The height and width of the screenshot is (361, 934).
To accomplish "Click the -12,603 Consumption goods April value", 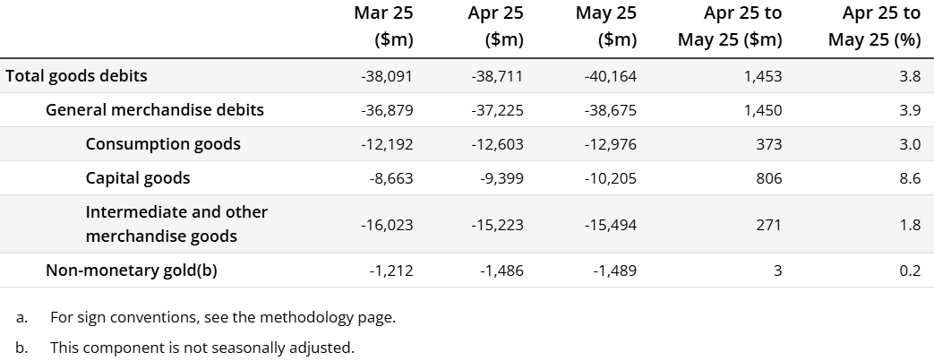I will (496, 144).
